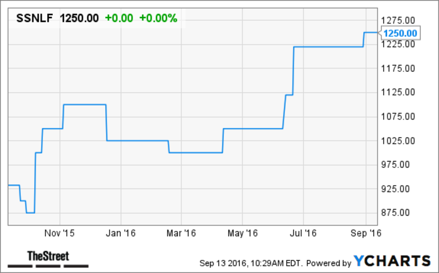Image resolution: width=439 pixels, height=273 pixels.
Task: Select the May '16 axis label
Action: pos(242,233)
